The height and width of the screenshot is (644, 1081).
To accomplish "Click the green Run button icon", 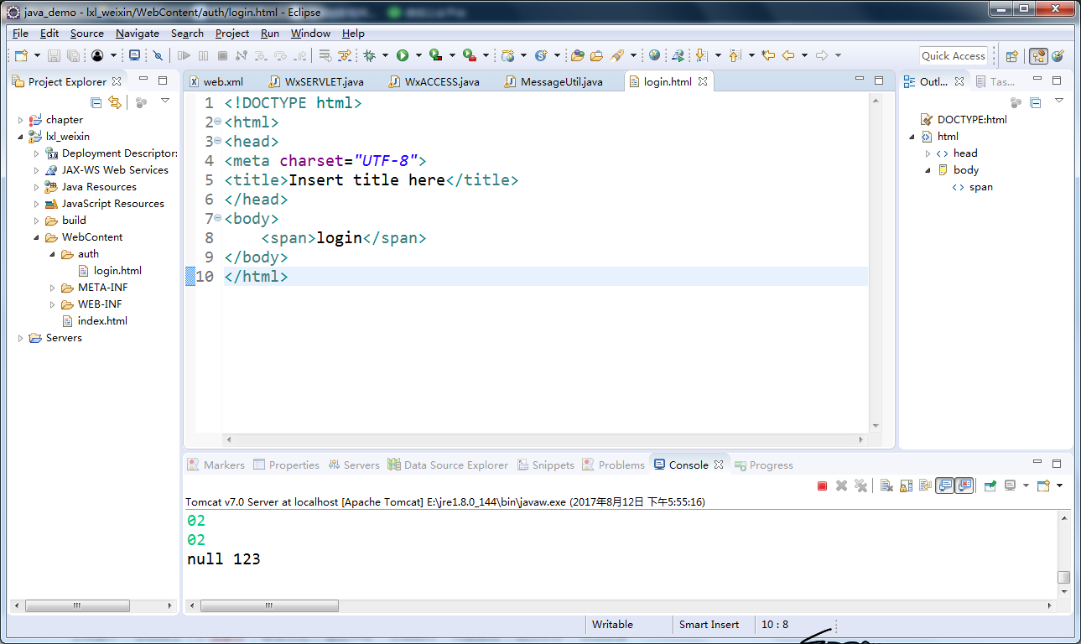I will (403, 55).
